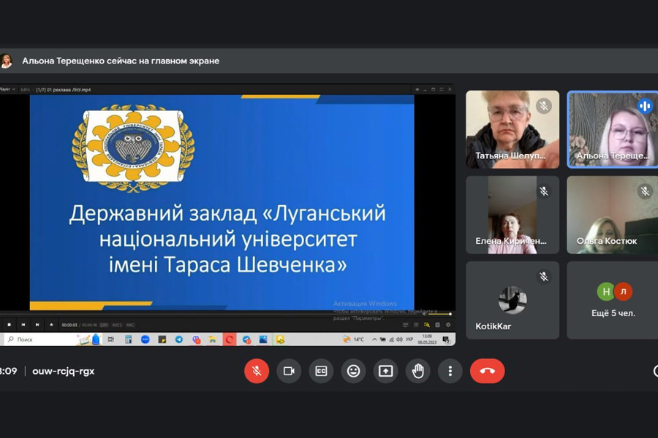Click the meeting code ouw-rcjq-rgx
The width and height of the screenshot is (658, 438).
[64, 371]
